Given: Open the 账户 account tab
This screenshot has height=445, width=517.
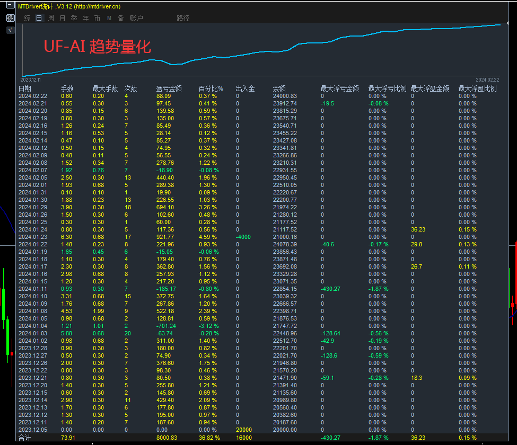Looking at the screenshot, I should 136,18.
